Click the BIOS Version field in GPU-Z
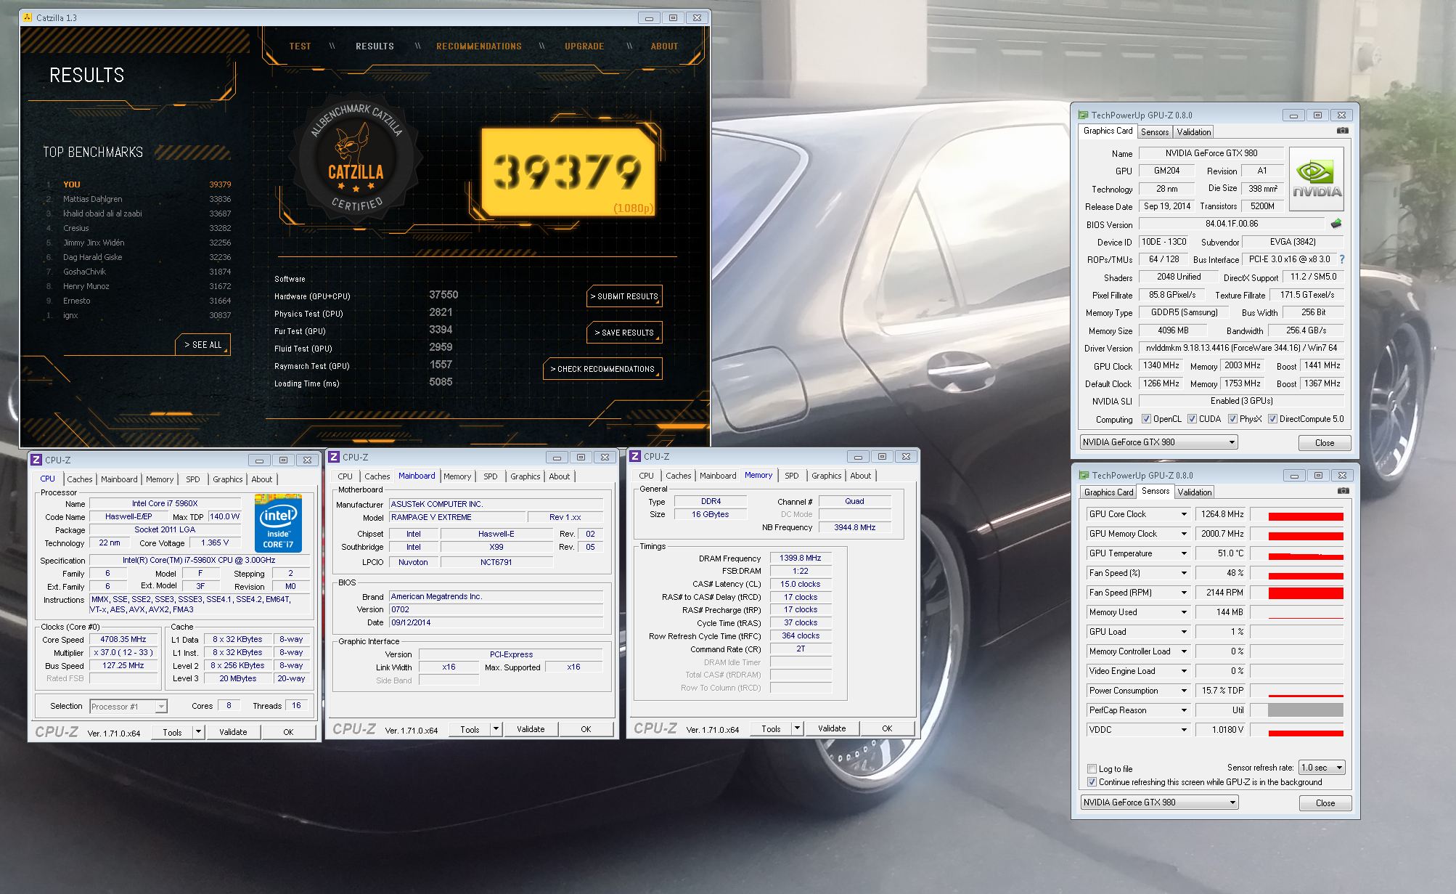1456x894 pixels. (1232, 224)
